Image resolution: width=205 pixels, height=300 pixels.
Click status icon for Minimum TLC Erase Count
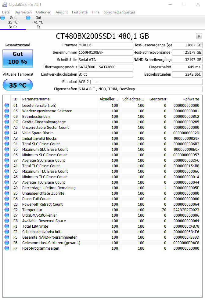pos(7,177)
